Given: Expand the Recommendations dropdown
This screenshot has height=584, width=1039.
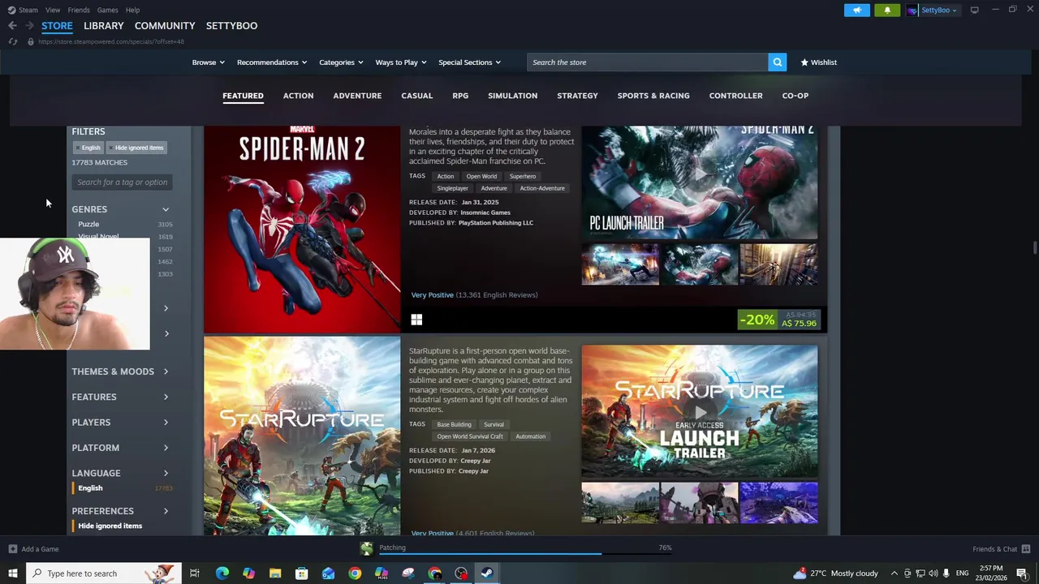Looking at the screenshot, I should coord(272,62).
